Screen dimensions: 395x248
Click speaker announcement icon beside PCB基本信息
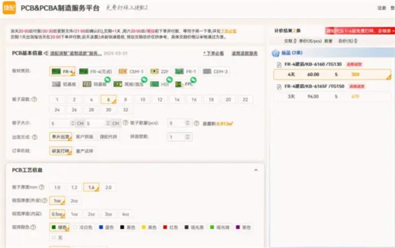point(46,53)
